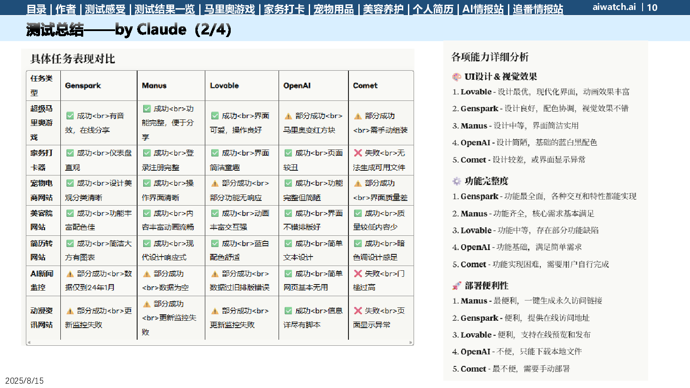Go to 追番情报站 section
Viewport: 690px width, 388px height.
click(x=538, y=9)
